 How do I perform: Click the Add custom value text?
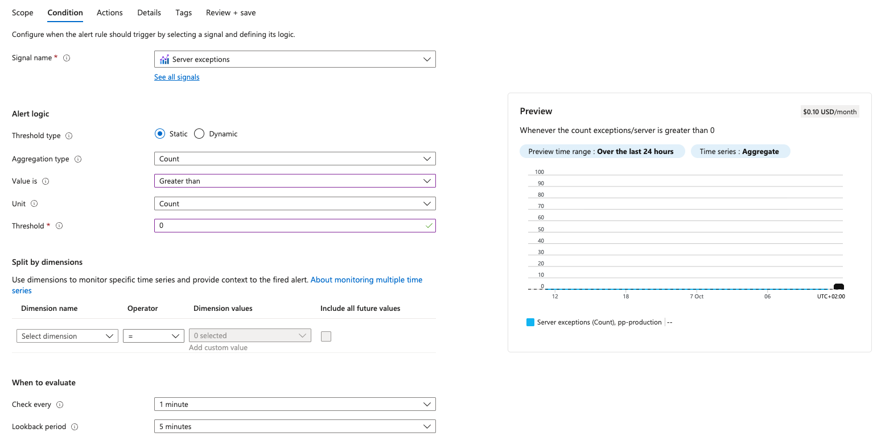click(x=219, y=348)
